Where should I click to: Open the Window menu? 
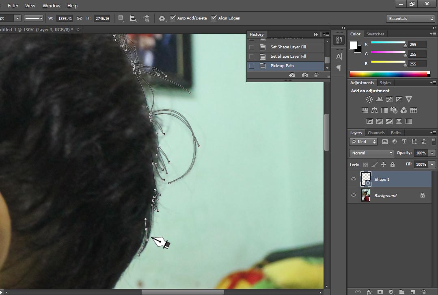(51, 5)
